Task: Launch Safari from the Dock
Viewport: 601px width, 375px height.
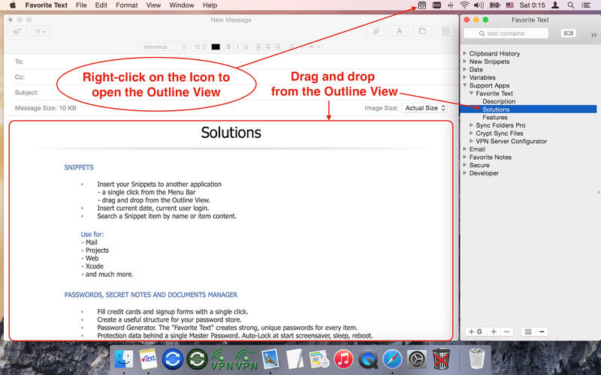Action: (x=392, y=360)
